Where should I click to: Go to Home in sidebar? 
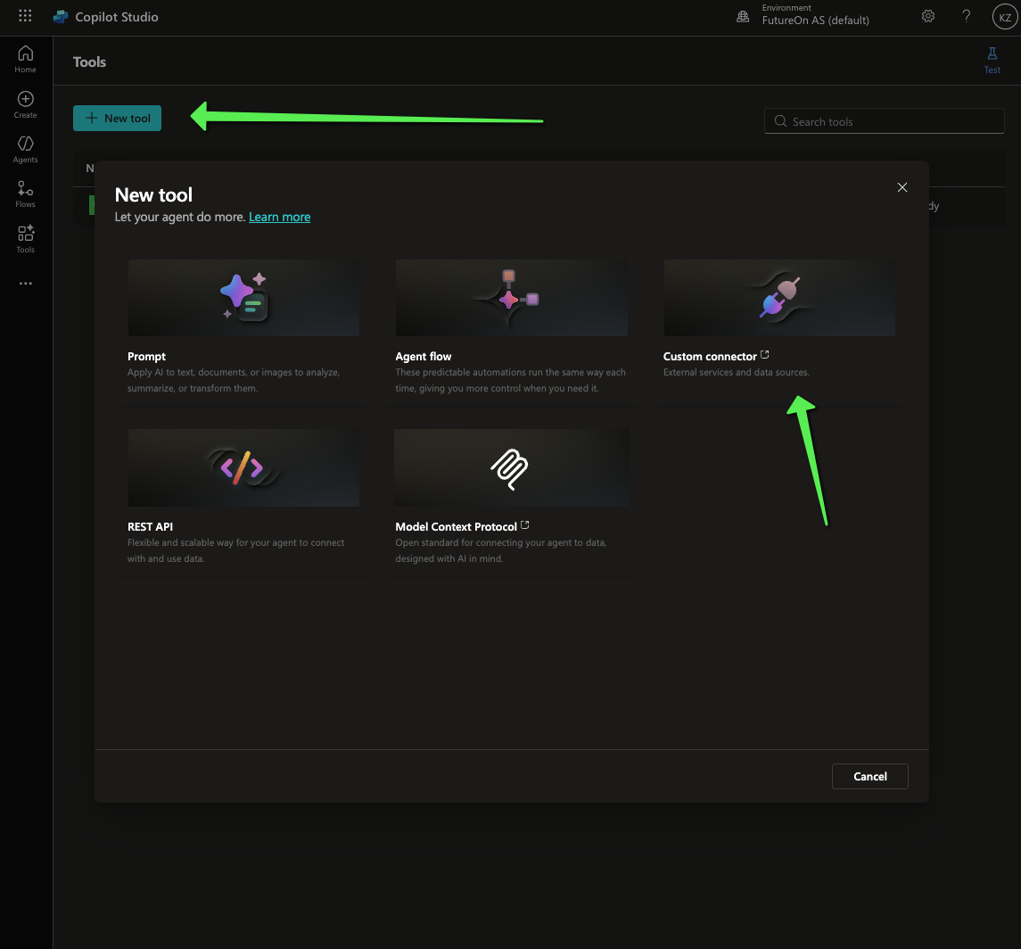click(26, 59)
